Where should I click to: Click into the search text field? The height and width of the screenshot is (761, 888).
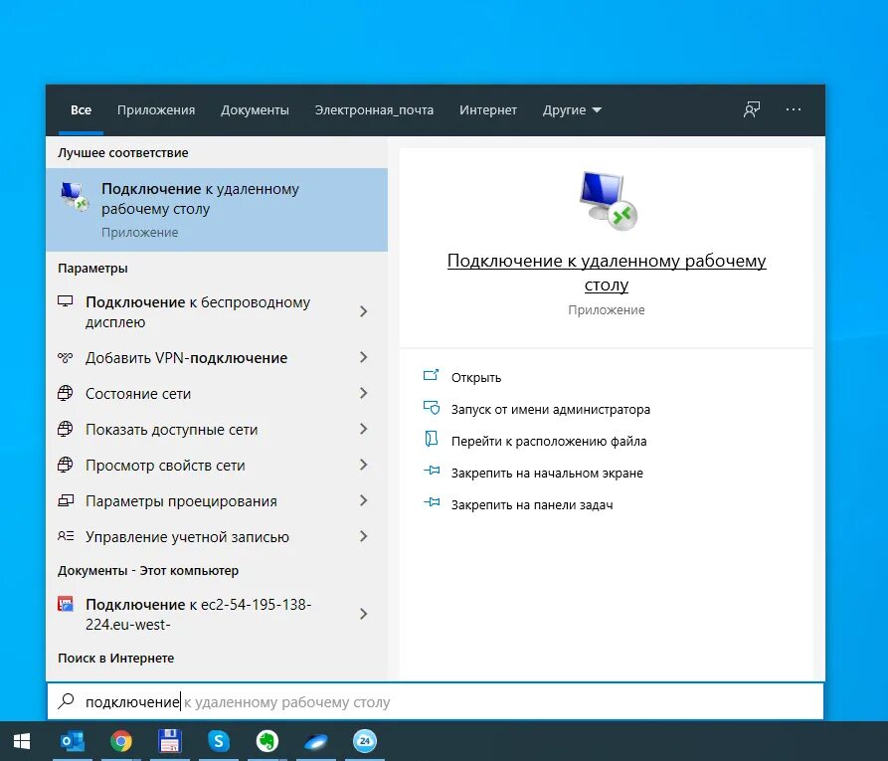[435, 701]
